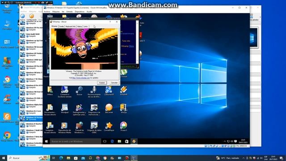Click Configuración in the VirtualBox Manager toolbar
Screen dimensions: 286x161
32,17
